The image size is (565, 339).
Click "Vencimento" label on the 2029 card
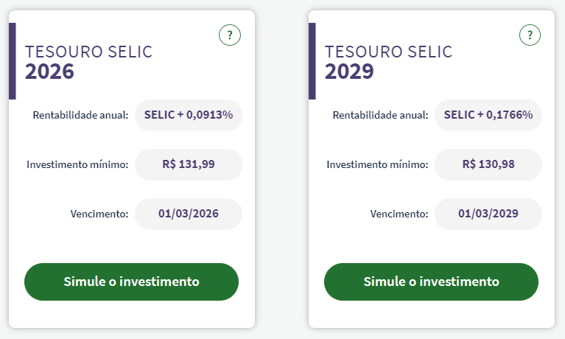(x=400, y=214)
